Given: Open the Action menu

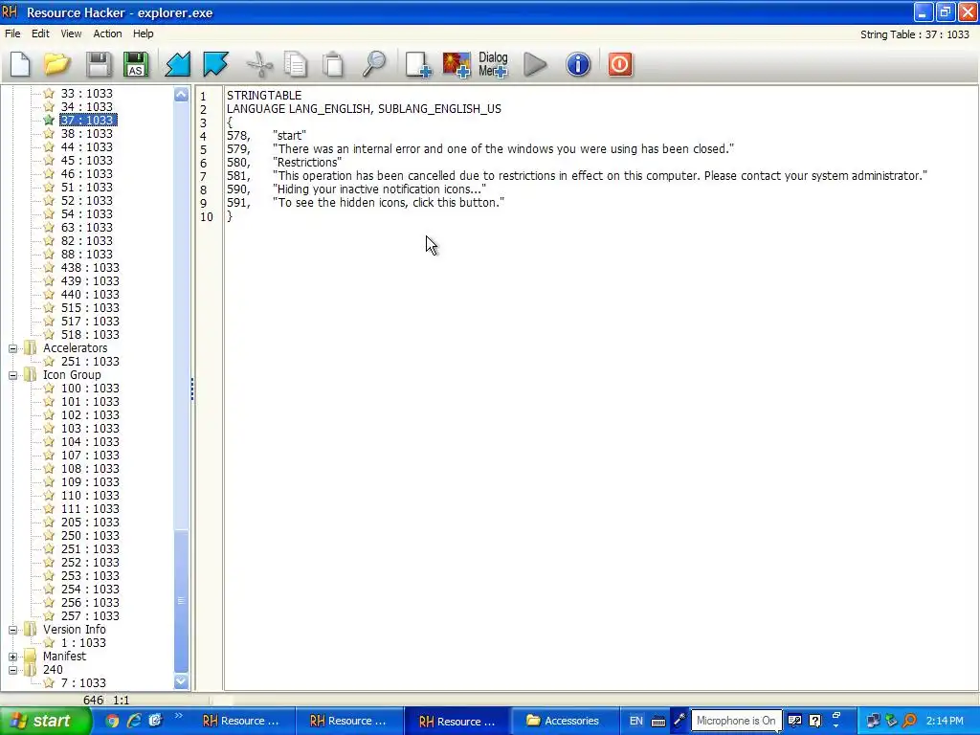Looking at the screenshot, I should pyautogui.click(x=107, y=33).
